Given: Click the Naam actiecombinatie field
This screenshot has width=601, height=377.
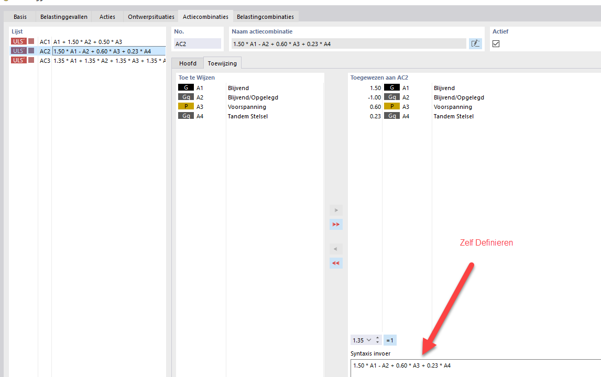Looking at the screenshot, I should tap(349, 44).
